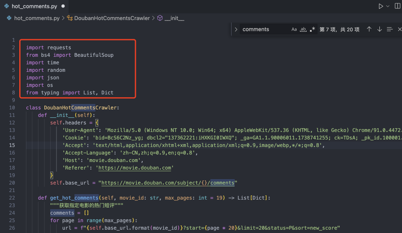This screenshot has height=233, width=402.
Task: Split the editor to the right
Action: click(x=397, y=6)
